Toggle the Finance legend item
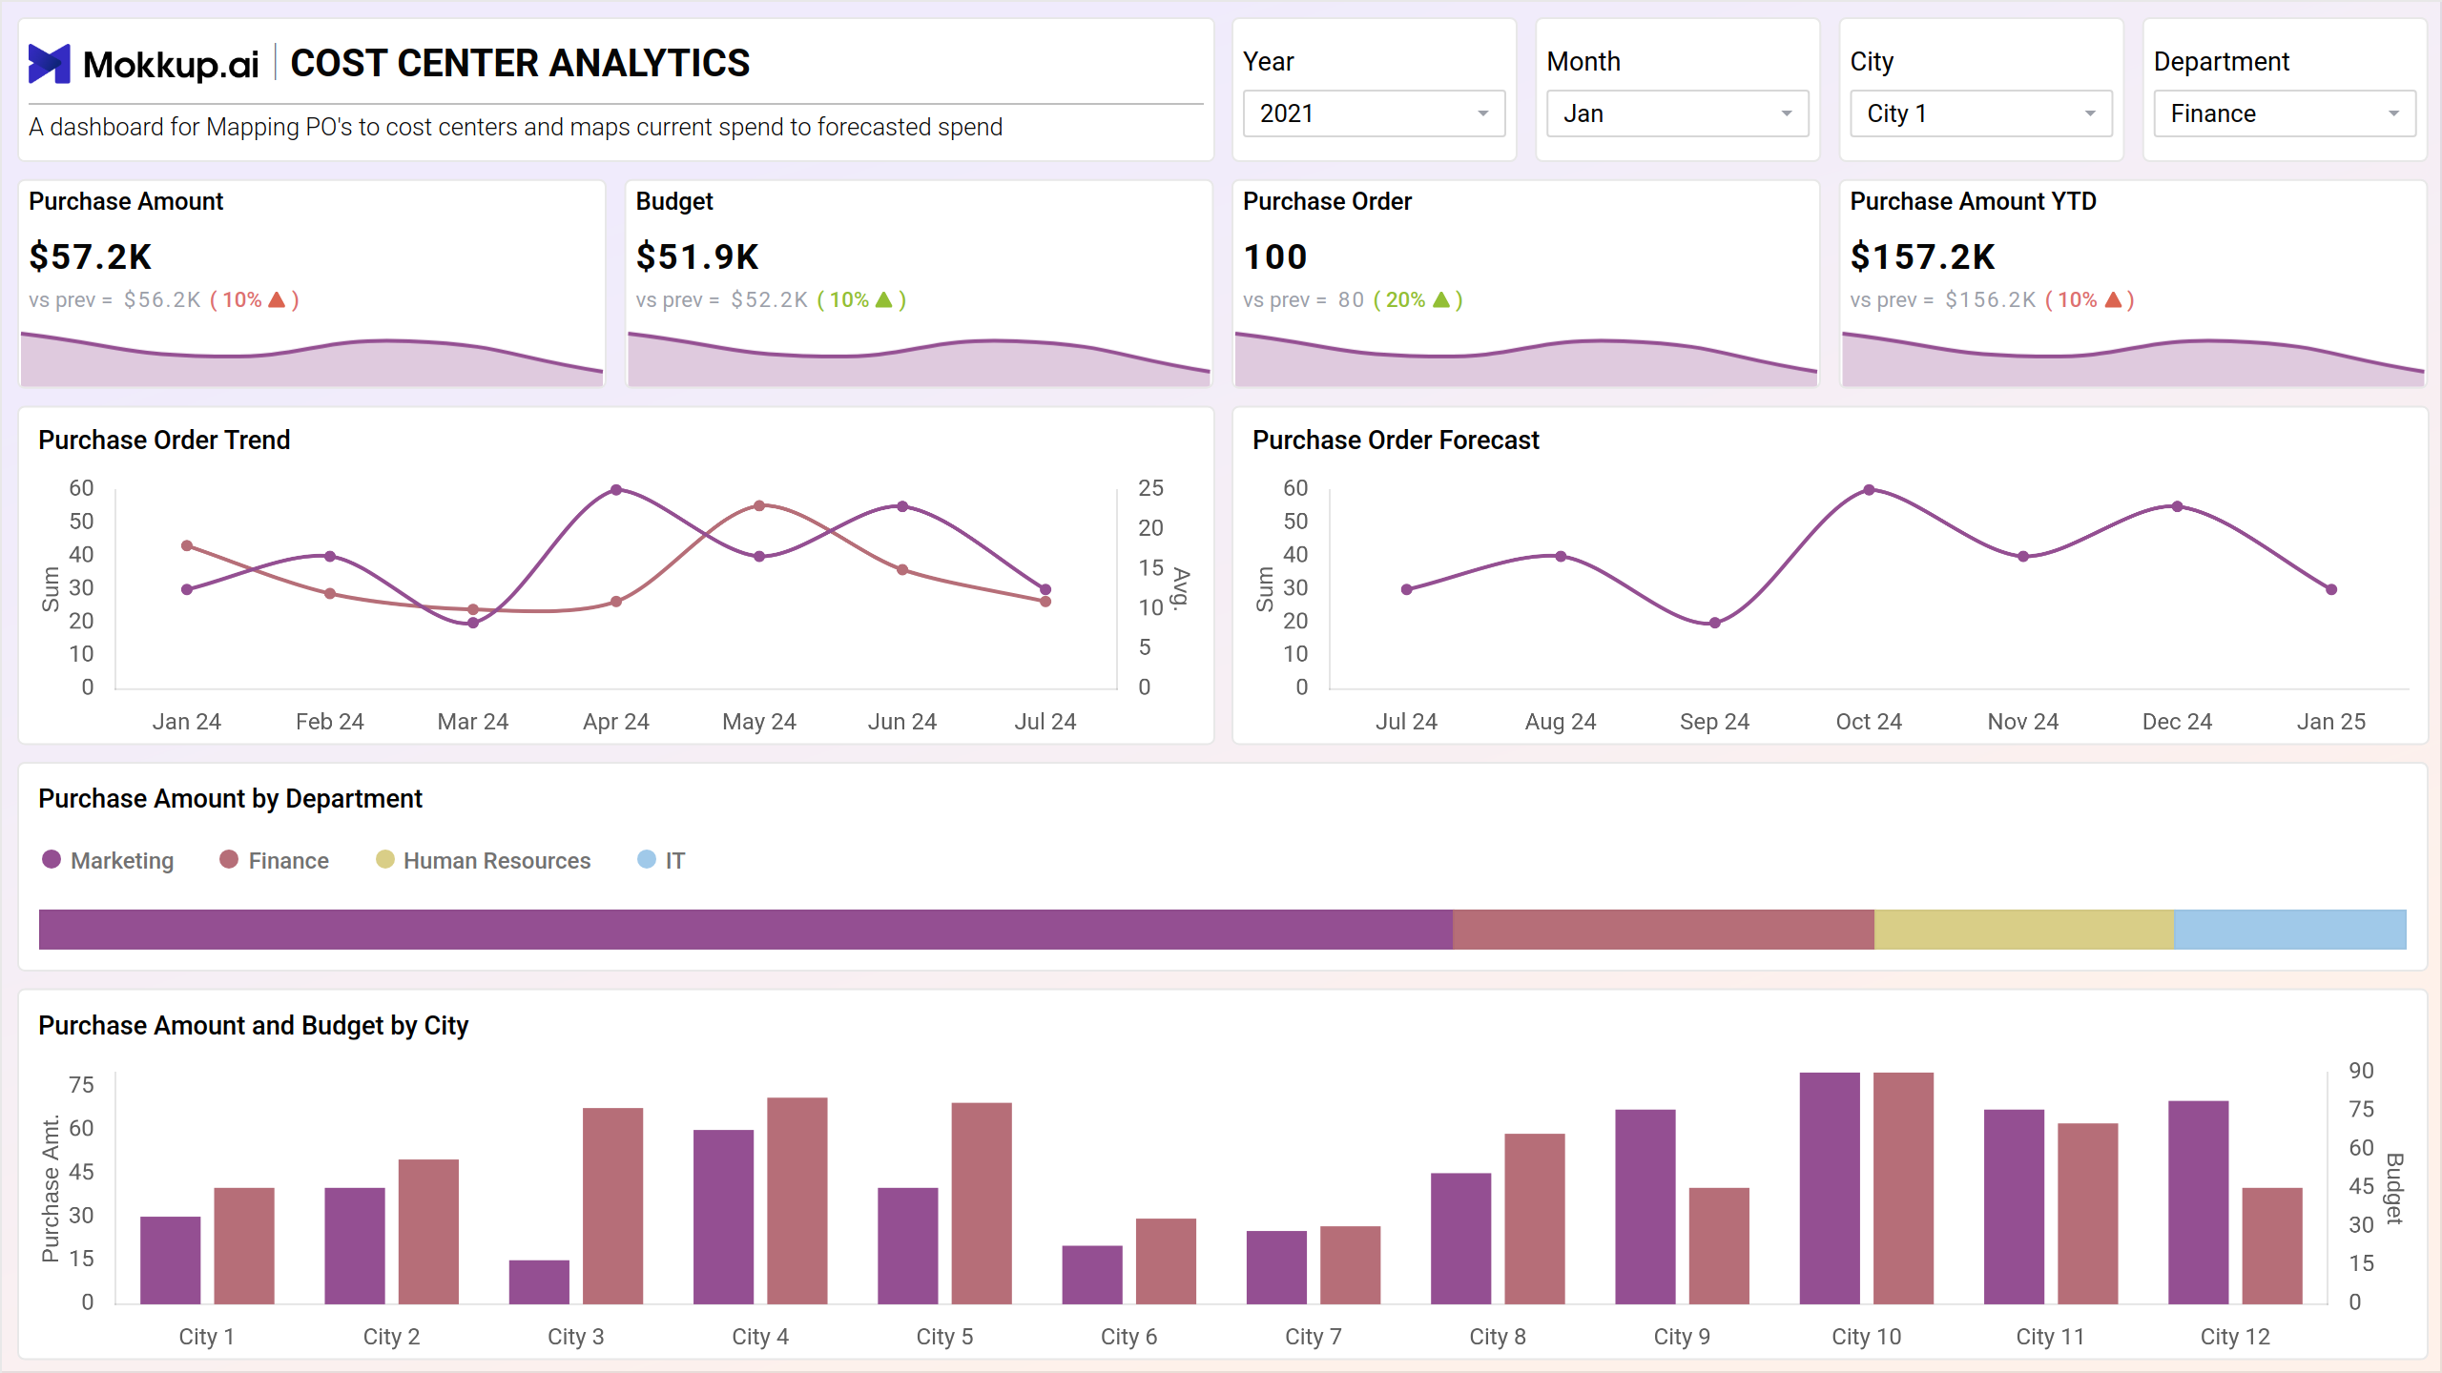This screenshot has height=1373, width=2442. (x=275, y=860)
